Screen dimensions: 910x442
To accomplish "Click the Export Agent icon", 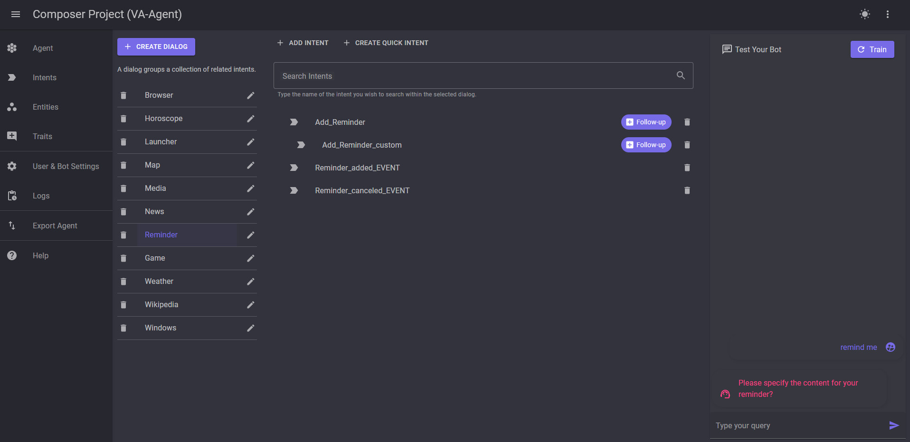I will 12,226.
